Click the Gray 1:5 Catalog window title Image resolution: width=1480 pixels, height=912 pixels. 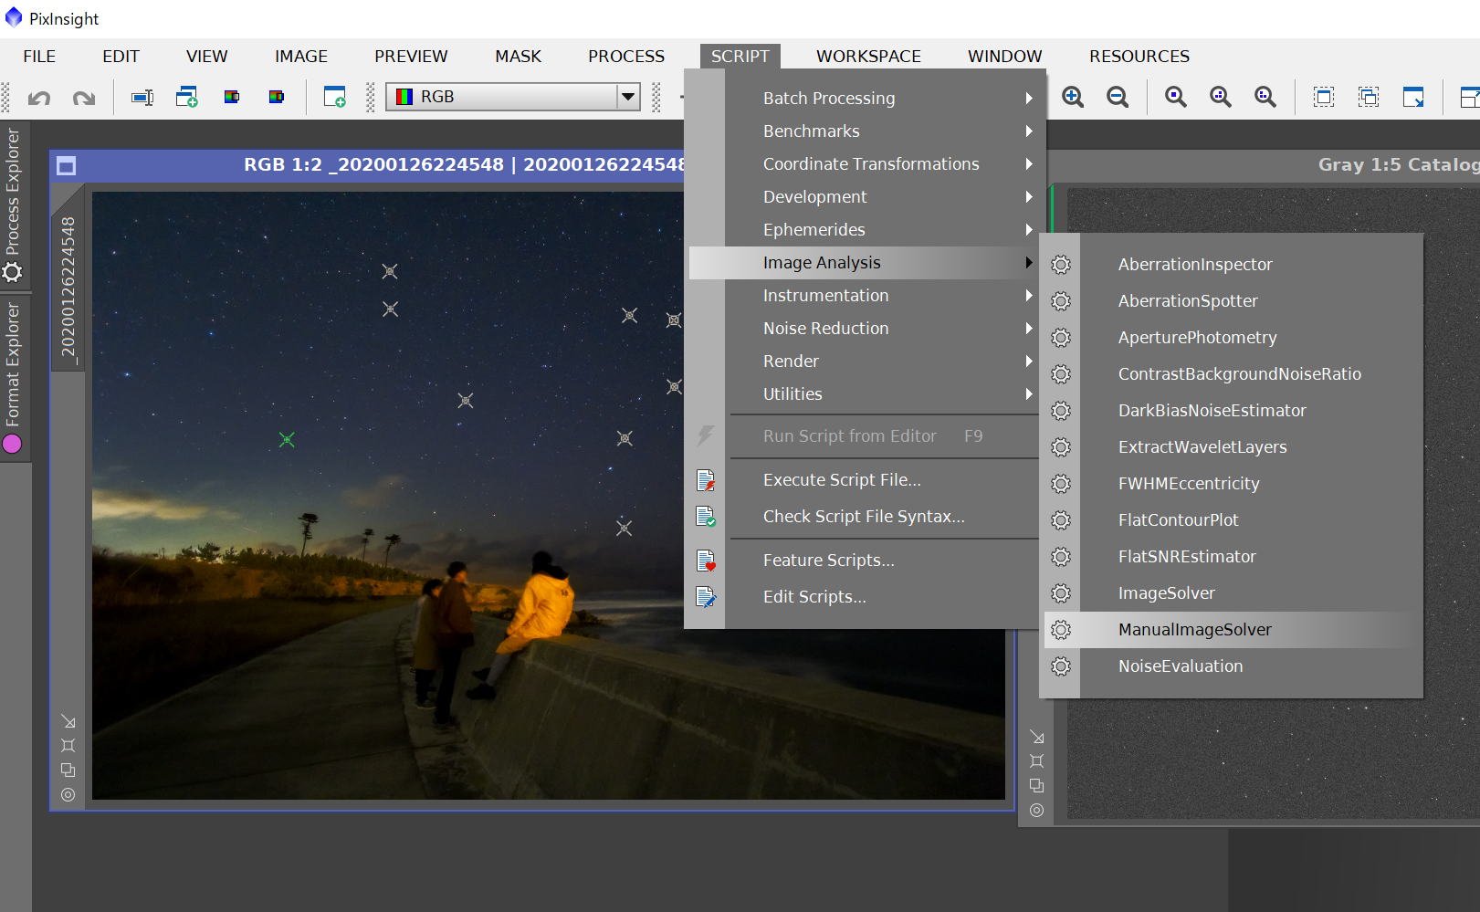(x=1399, y=165)
